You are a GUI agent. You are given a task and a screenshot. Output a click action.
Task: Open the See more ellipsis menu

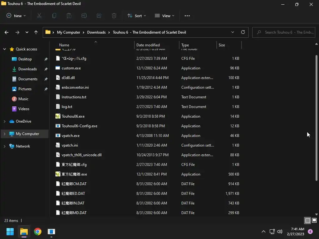click(x=187, y=16)
